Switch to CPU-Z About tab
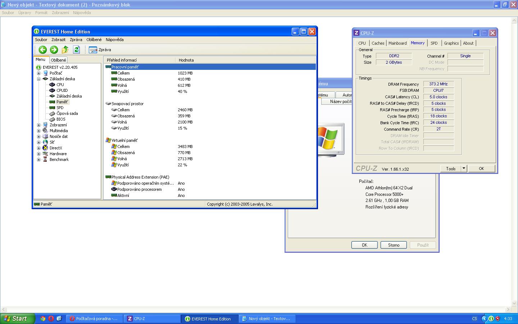 [x=468, y=43]
